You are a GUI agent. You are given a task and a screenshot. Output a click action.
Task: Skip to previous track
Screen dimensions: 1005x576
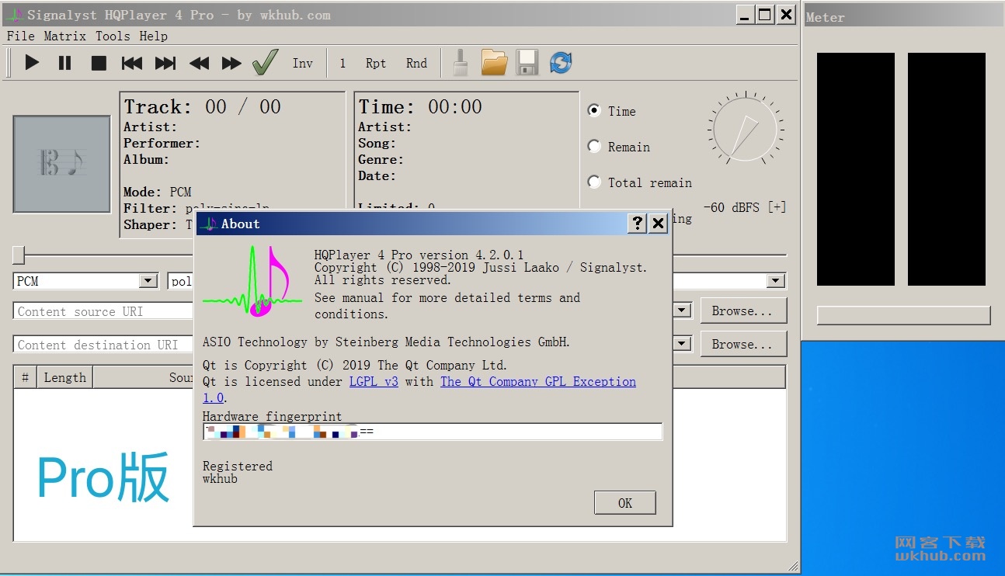coord(132,63)
